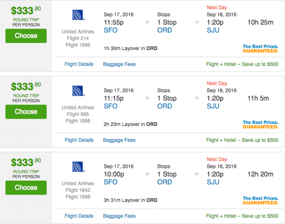This screenshot has height=224, width=285.
Task: Click United Airlines logo for Flight 995
Action: (78, 90)
